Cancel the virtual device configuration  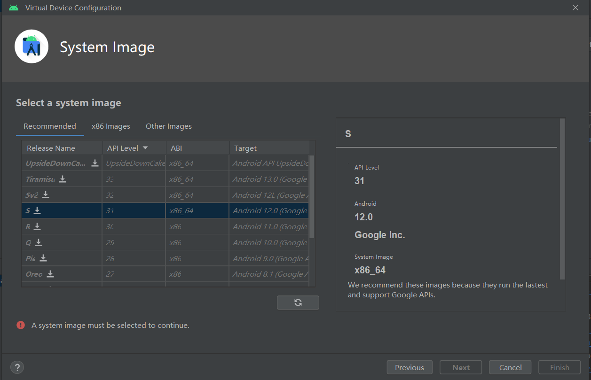[511, 367]
